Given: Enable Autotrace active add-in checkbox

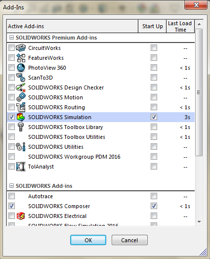Looking at the screenshot, I should (x=11, y=196).
